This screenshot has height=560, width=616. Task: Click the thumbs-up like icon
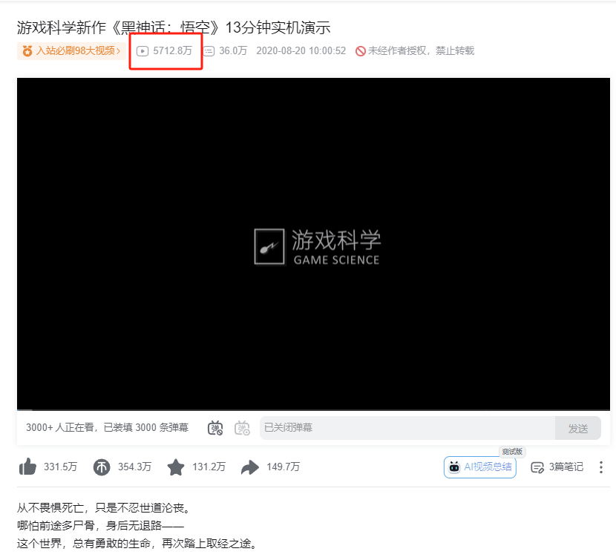(27, 467)
